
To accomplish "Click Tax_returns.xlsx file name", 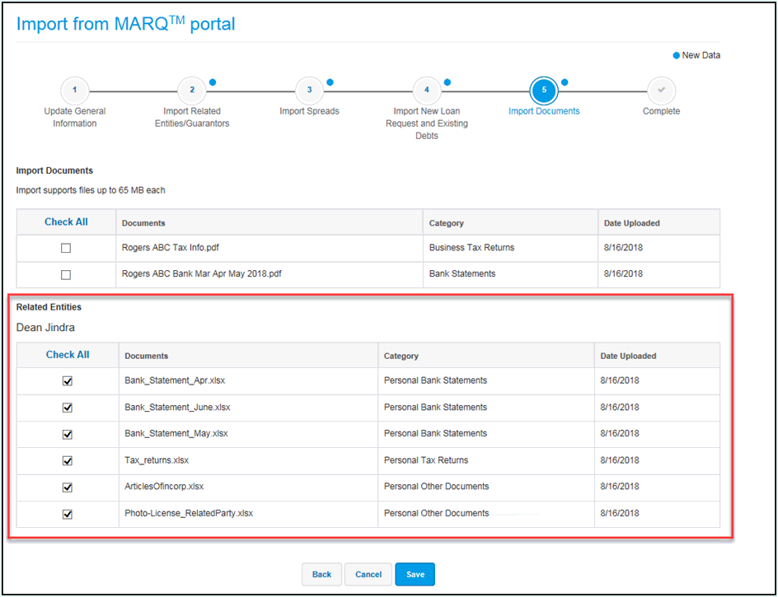I will point(157,460).
